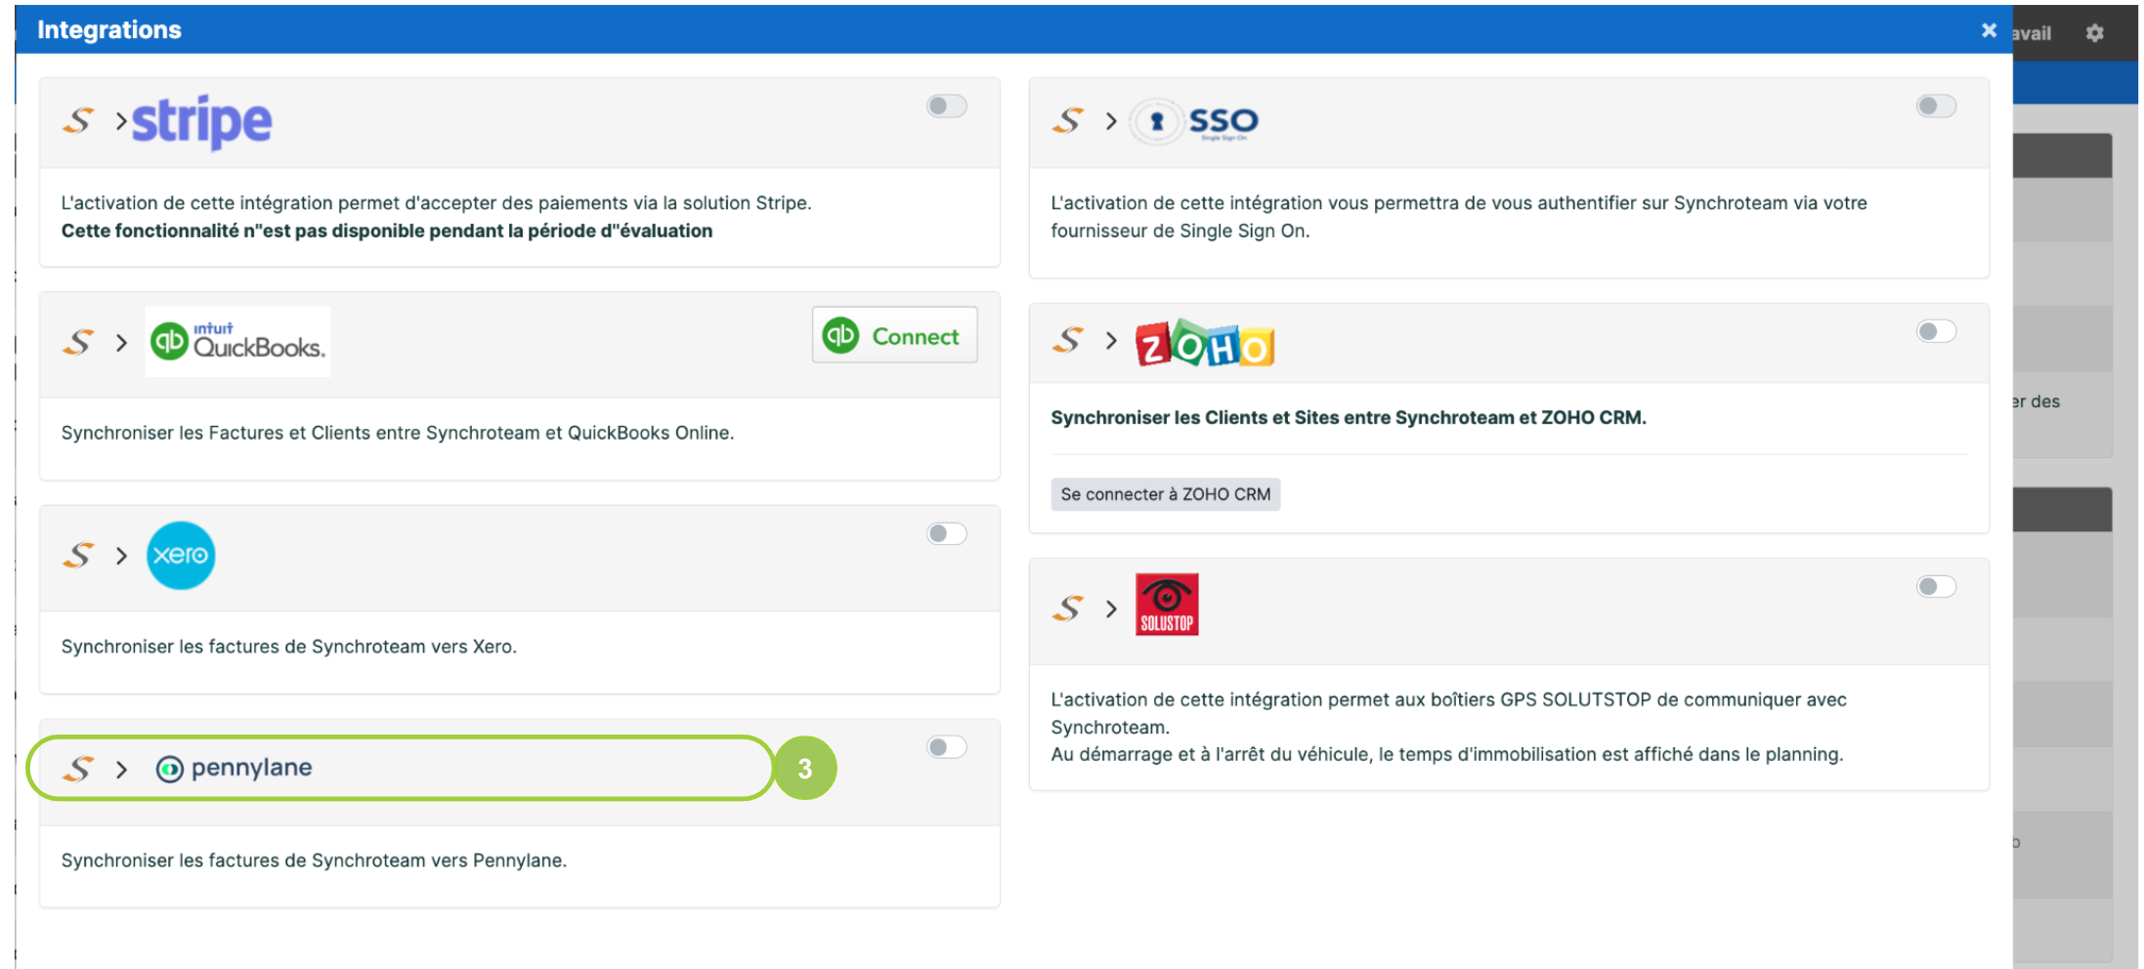Open the settings gear icon
2144x969 pixels.
[2094, 33]
